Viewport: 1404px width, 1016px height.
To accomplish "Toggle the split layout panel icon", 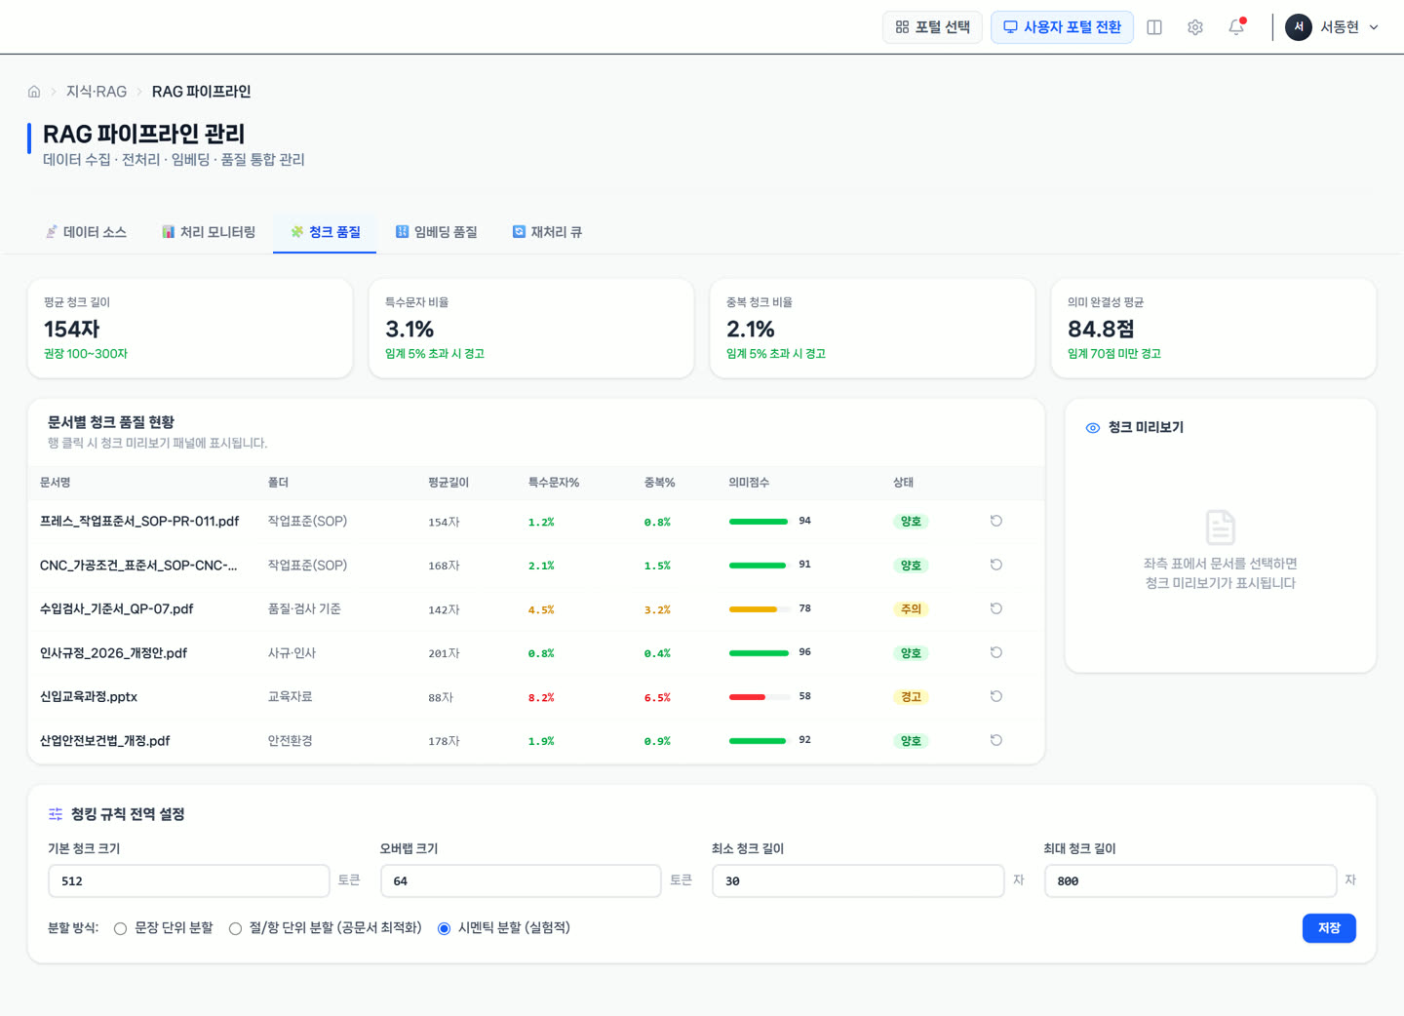I will tap(1154, 27).
